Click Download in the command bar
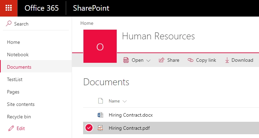This screenshot has height=138, width=259. tap(242, 60)
